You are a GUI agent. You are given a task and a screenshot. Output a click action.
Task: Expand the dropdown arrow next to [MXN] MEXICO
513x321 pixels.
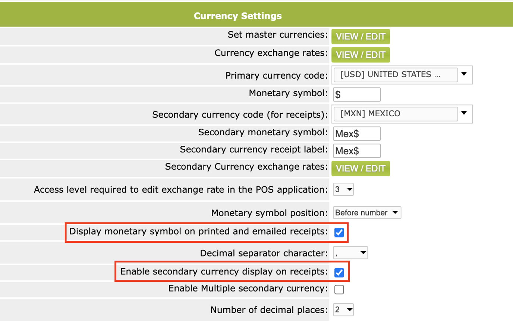pos(464,114)
